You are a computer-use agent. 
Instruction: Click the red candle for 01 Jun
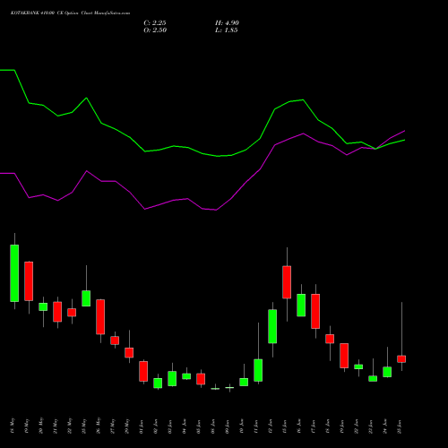[x=143, y=371]
